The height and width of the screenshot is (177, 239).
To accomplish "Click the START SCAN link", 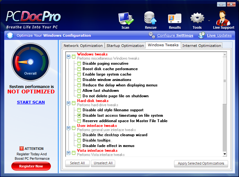I will [x=31, y=102].
